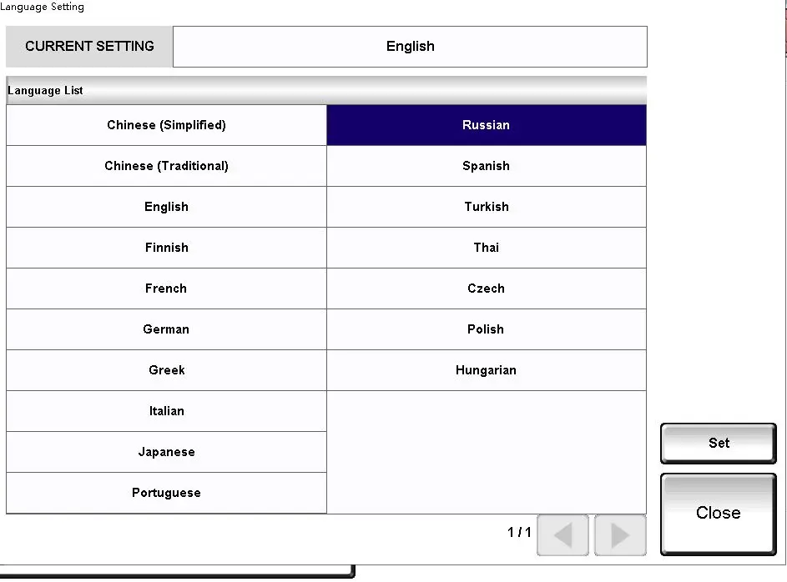Select English in the language list
The height and width of the screenshot is (582, 787).
(166, 207)
